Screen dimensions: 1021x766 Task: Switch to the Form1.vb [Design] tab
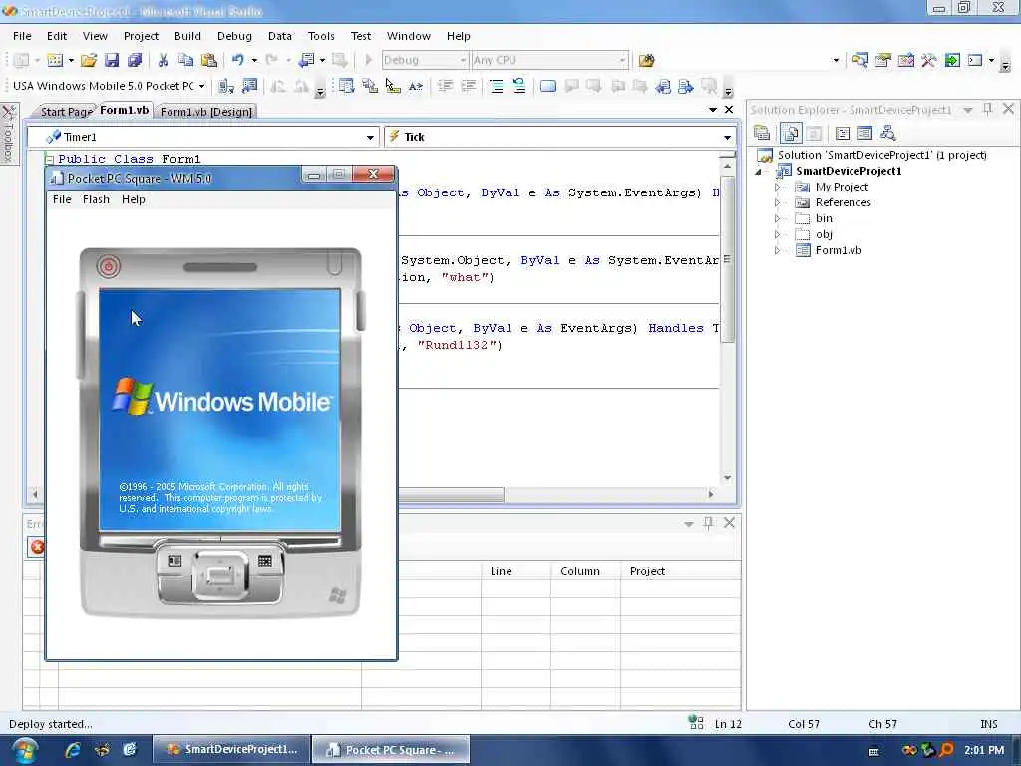[x=205, y=112]
